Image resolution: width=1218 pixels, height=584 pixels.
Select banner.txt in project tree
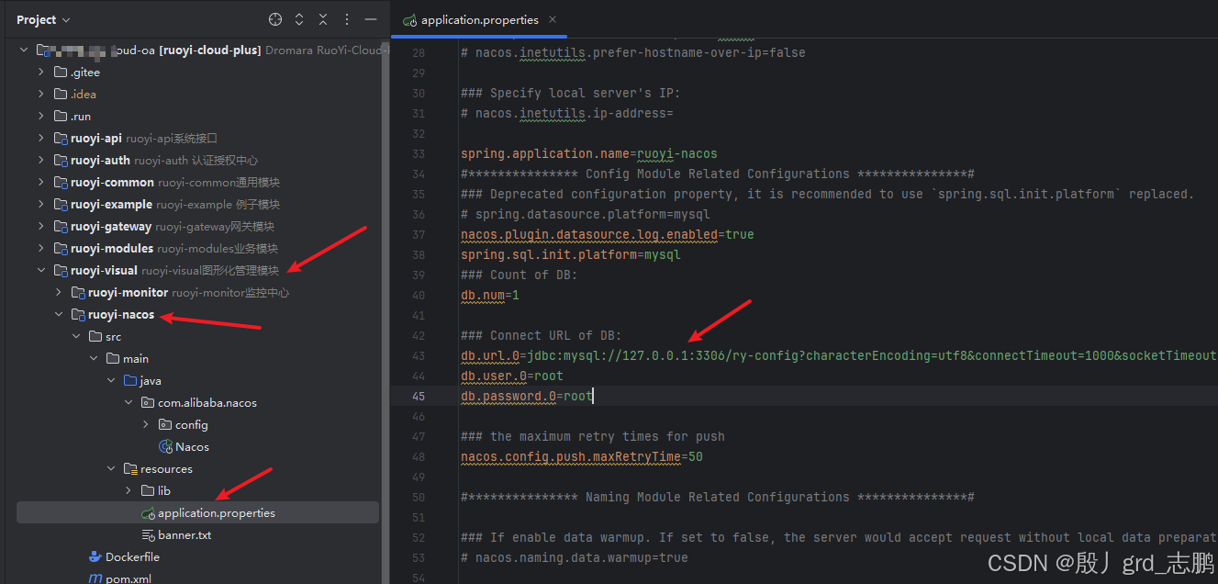[x=184, y=534]
